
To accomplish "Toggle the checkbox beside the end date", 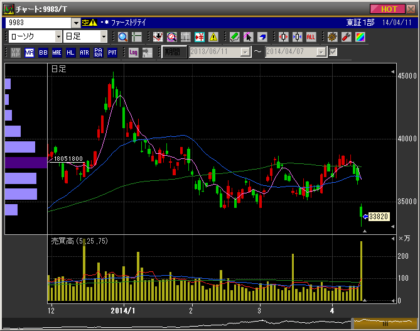I will pyautogui.click(x=333, y=52).
